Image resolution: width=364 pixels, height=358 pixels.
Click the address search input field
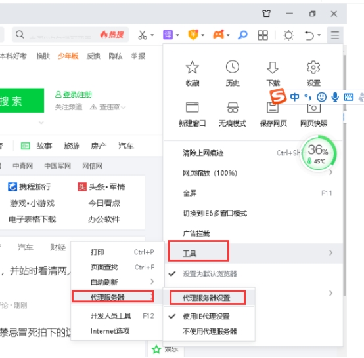pos(70,35)
